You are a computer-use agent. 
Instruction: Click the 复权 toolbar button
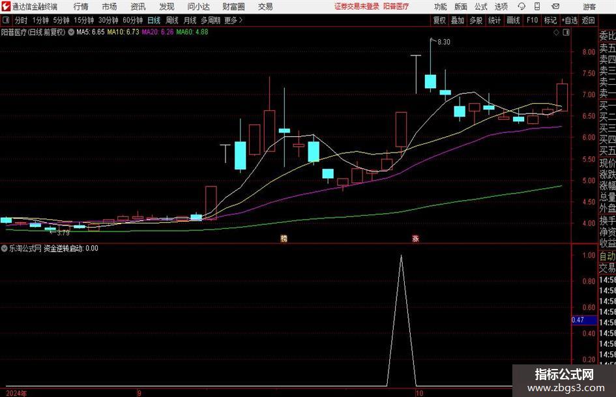[439, 20]
